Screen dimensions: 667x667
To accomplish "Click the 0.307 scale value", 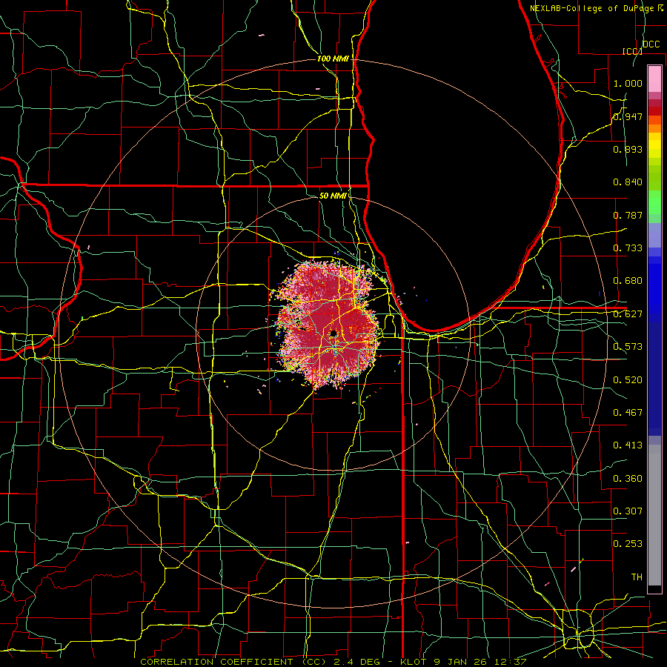I will [x=628, y=511].
